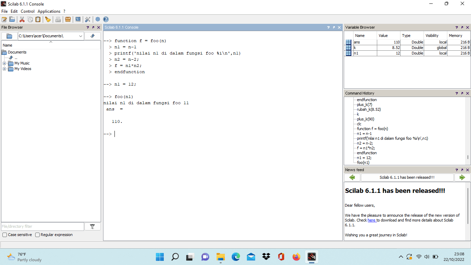This screenshot has height=265, width=471.
Task: Show previous news feed item
Action: pos(352,177)
